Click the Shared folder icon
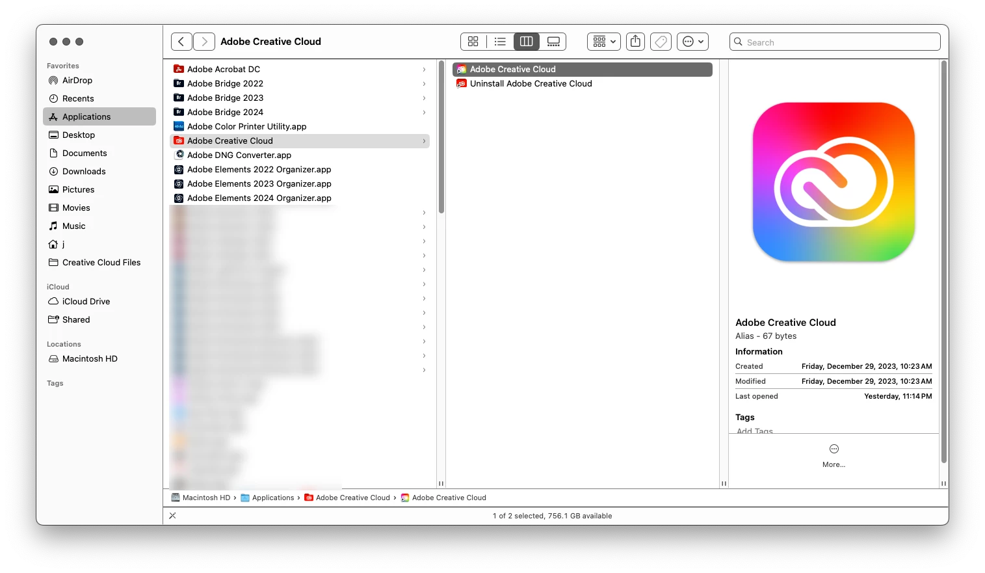985x573 pixels. click(x=53, y=320)
